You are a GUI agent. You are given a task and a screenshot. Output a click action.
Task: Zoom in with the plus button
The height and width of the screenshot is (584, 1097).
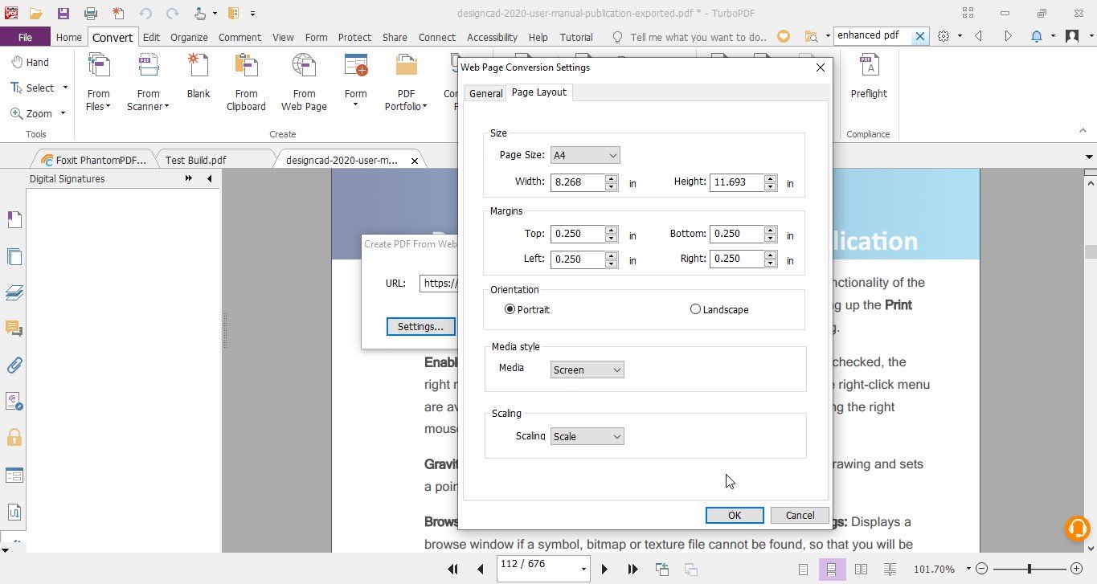(x=1077, y=569)
